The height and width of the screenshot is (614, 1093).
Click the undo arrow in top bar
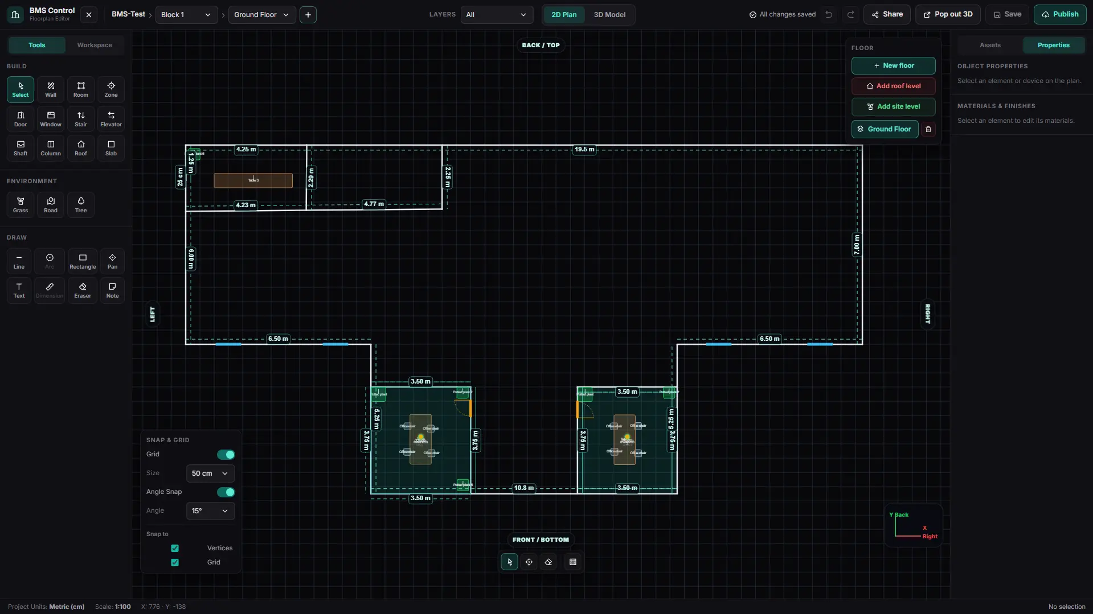coord(829,15)
